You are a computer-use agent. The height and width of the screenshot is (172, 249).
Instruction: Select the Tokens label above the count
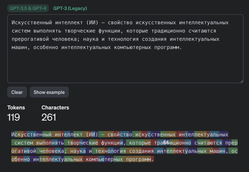[16, 108]
